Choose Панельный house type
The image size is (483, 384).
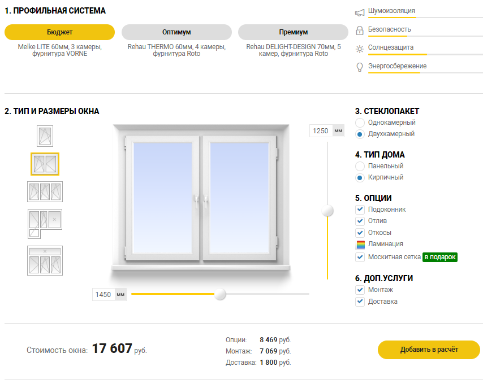pos(360,166)
